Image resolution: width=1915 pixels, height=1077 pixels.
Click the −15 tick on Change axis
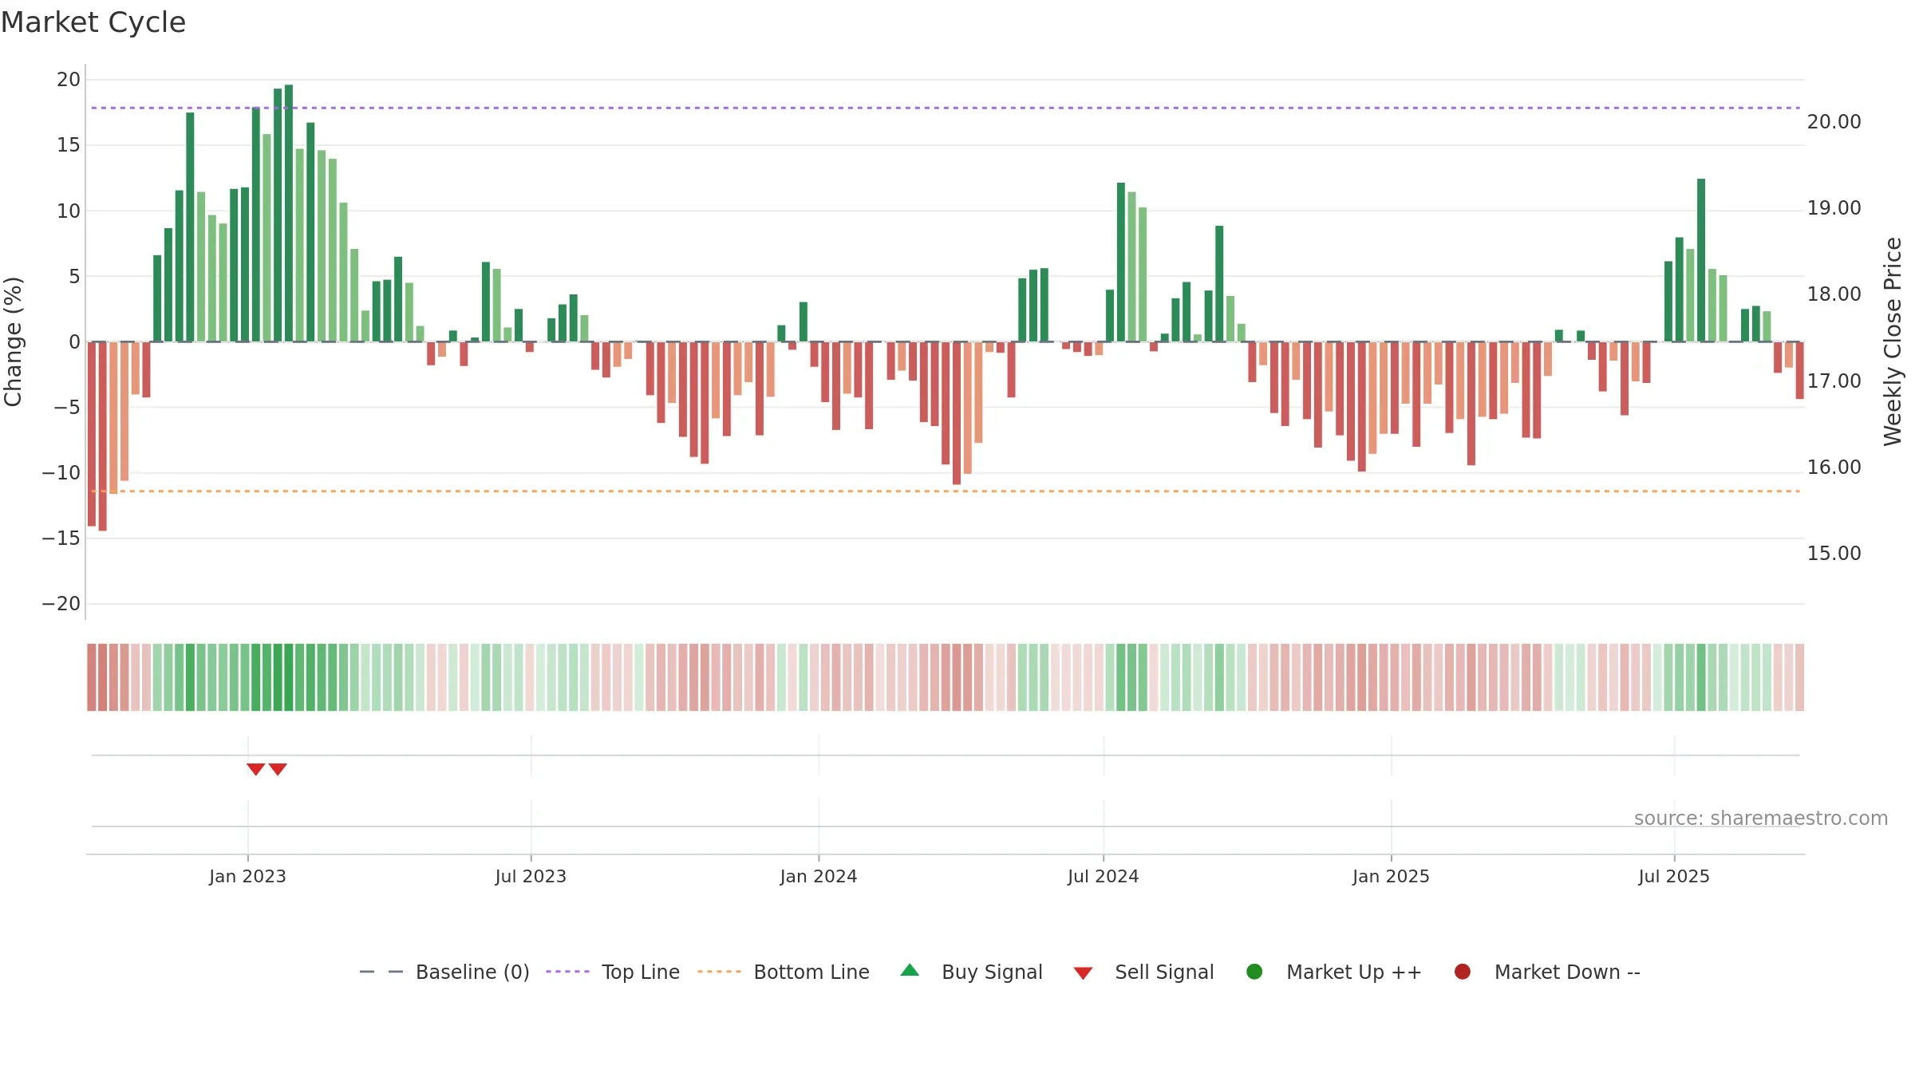[x=61, y=538]
